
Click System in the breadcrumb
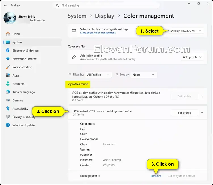point(77,16)
